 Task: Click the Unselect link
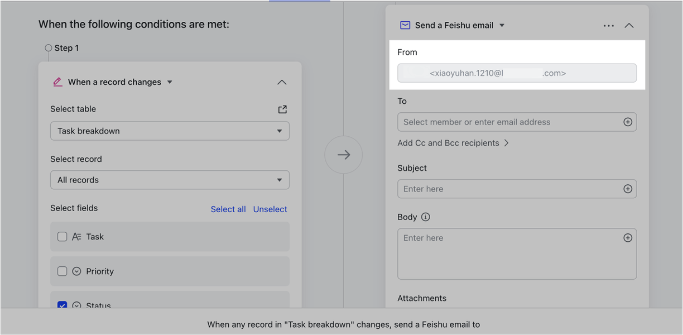coord(270,209)
